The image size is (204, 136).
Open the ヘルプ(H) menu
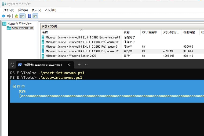coord(51,10)
